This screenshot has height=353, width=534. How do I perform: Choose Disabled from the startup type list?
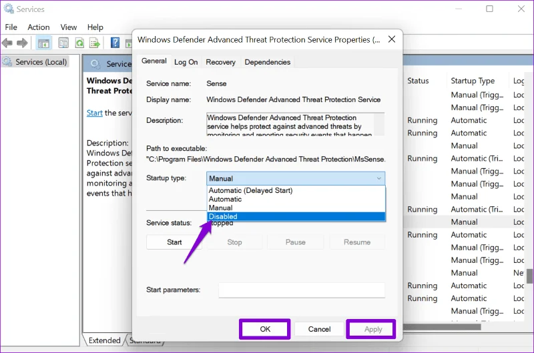click(x=296, y=216)
